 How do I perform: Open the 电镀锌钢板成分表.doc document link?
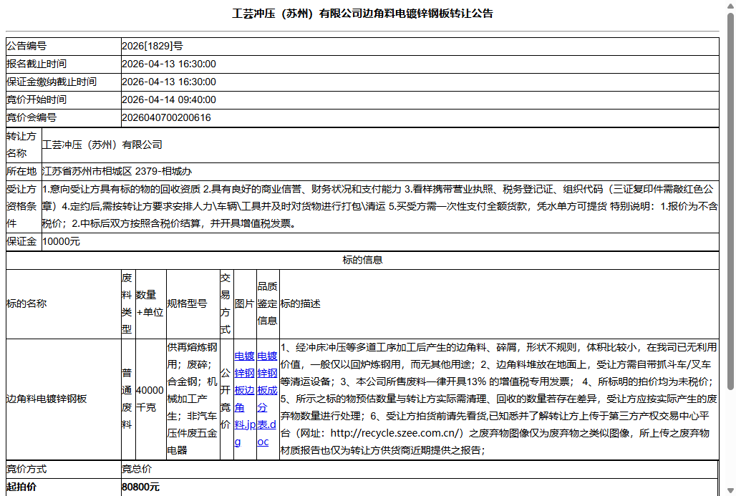click(267, 399)
